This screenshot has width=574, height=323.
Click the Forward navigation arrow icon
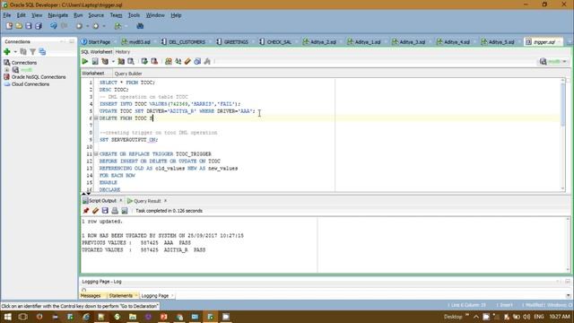coord(96,26)
